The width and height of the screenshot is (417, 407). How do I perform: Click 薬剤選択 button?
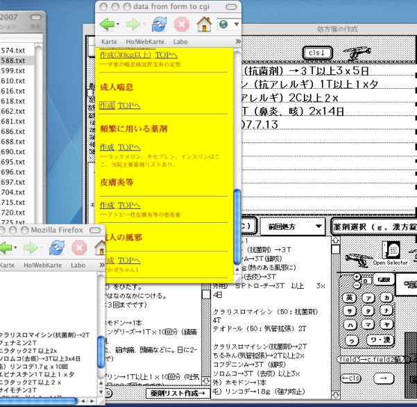(374, 227)
